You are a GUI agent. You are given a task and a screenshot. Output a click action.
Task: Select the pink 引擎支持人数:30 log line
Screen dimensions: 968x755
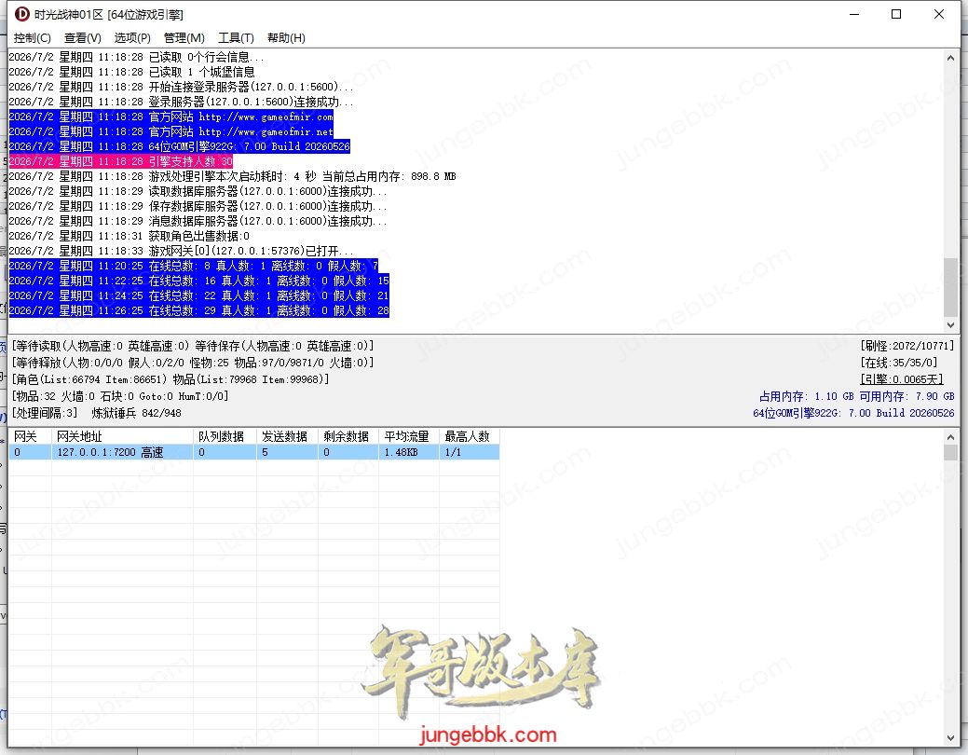(121, 161)
